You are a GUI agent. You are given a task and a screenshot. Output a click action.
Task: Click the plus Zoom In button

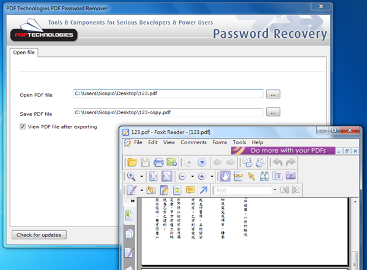pyautogui.click(x=202, y=177)
